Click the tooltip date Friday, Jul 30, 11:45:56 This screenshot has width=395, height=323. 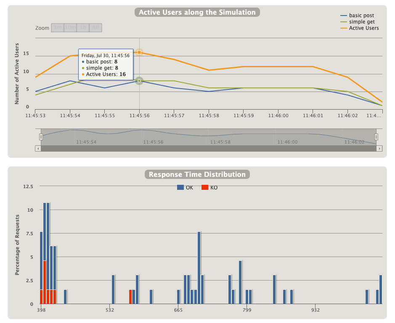tap(106, 55)
